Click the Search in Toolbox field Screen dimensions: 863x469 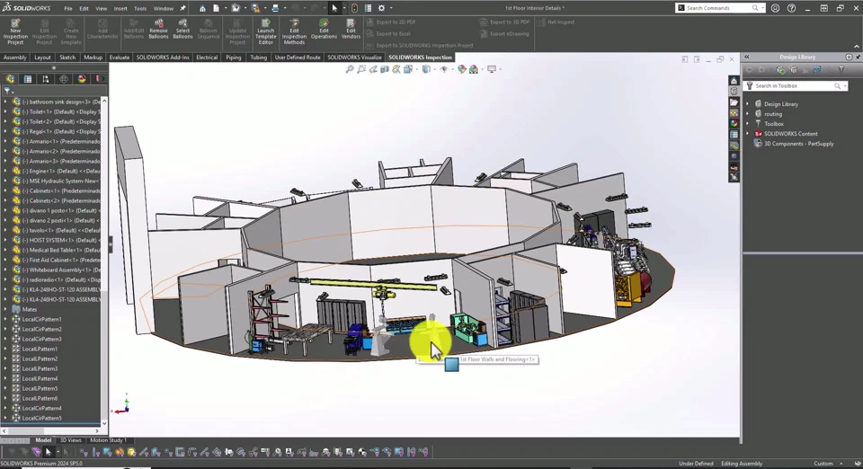click(x=795, y=85)
